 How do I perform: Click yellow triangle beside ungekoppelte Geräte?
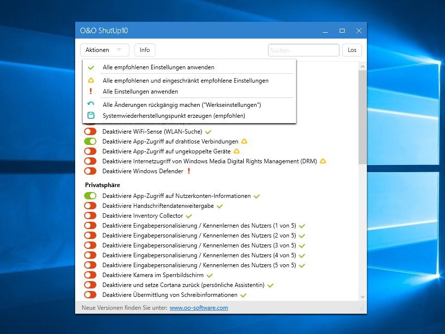236,151
